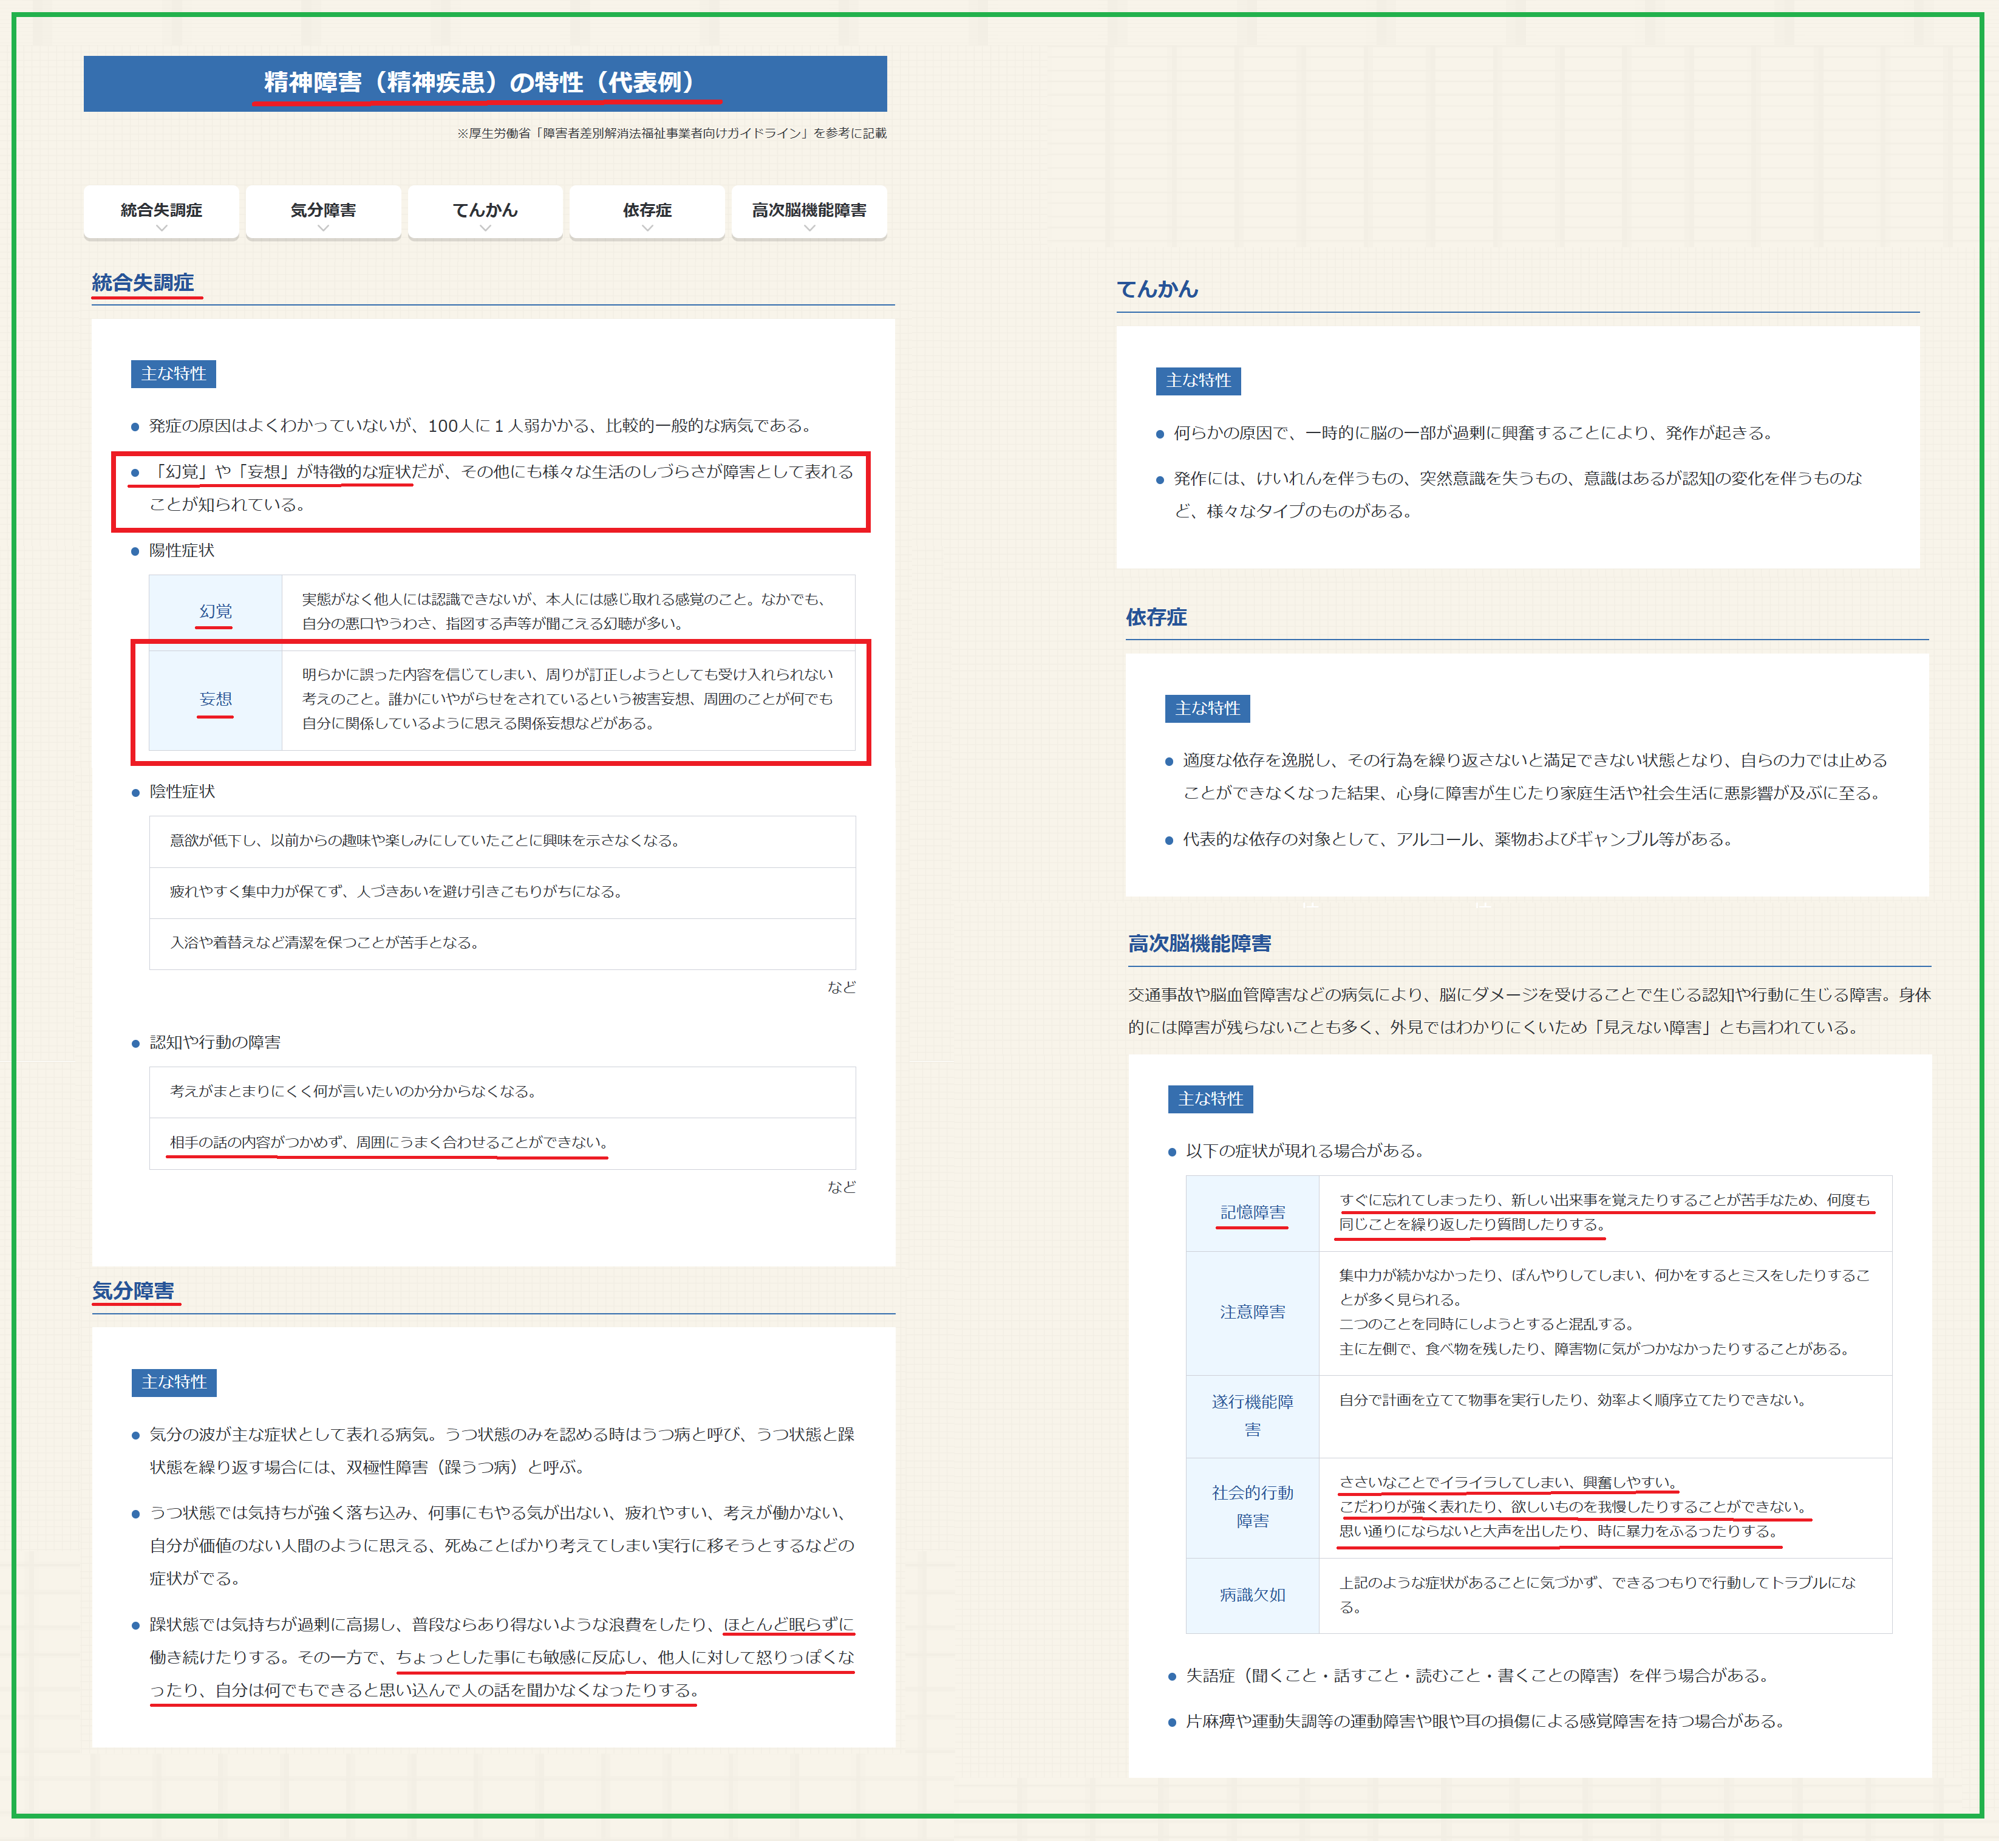Image resolution: width=1999 pixels, height=1841 pixels.
Task: Jump to section via てんかん button
Action: click(485, 210)
